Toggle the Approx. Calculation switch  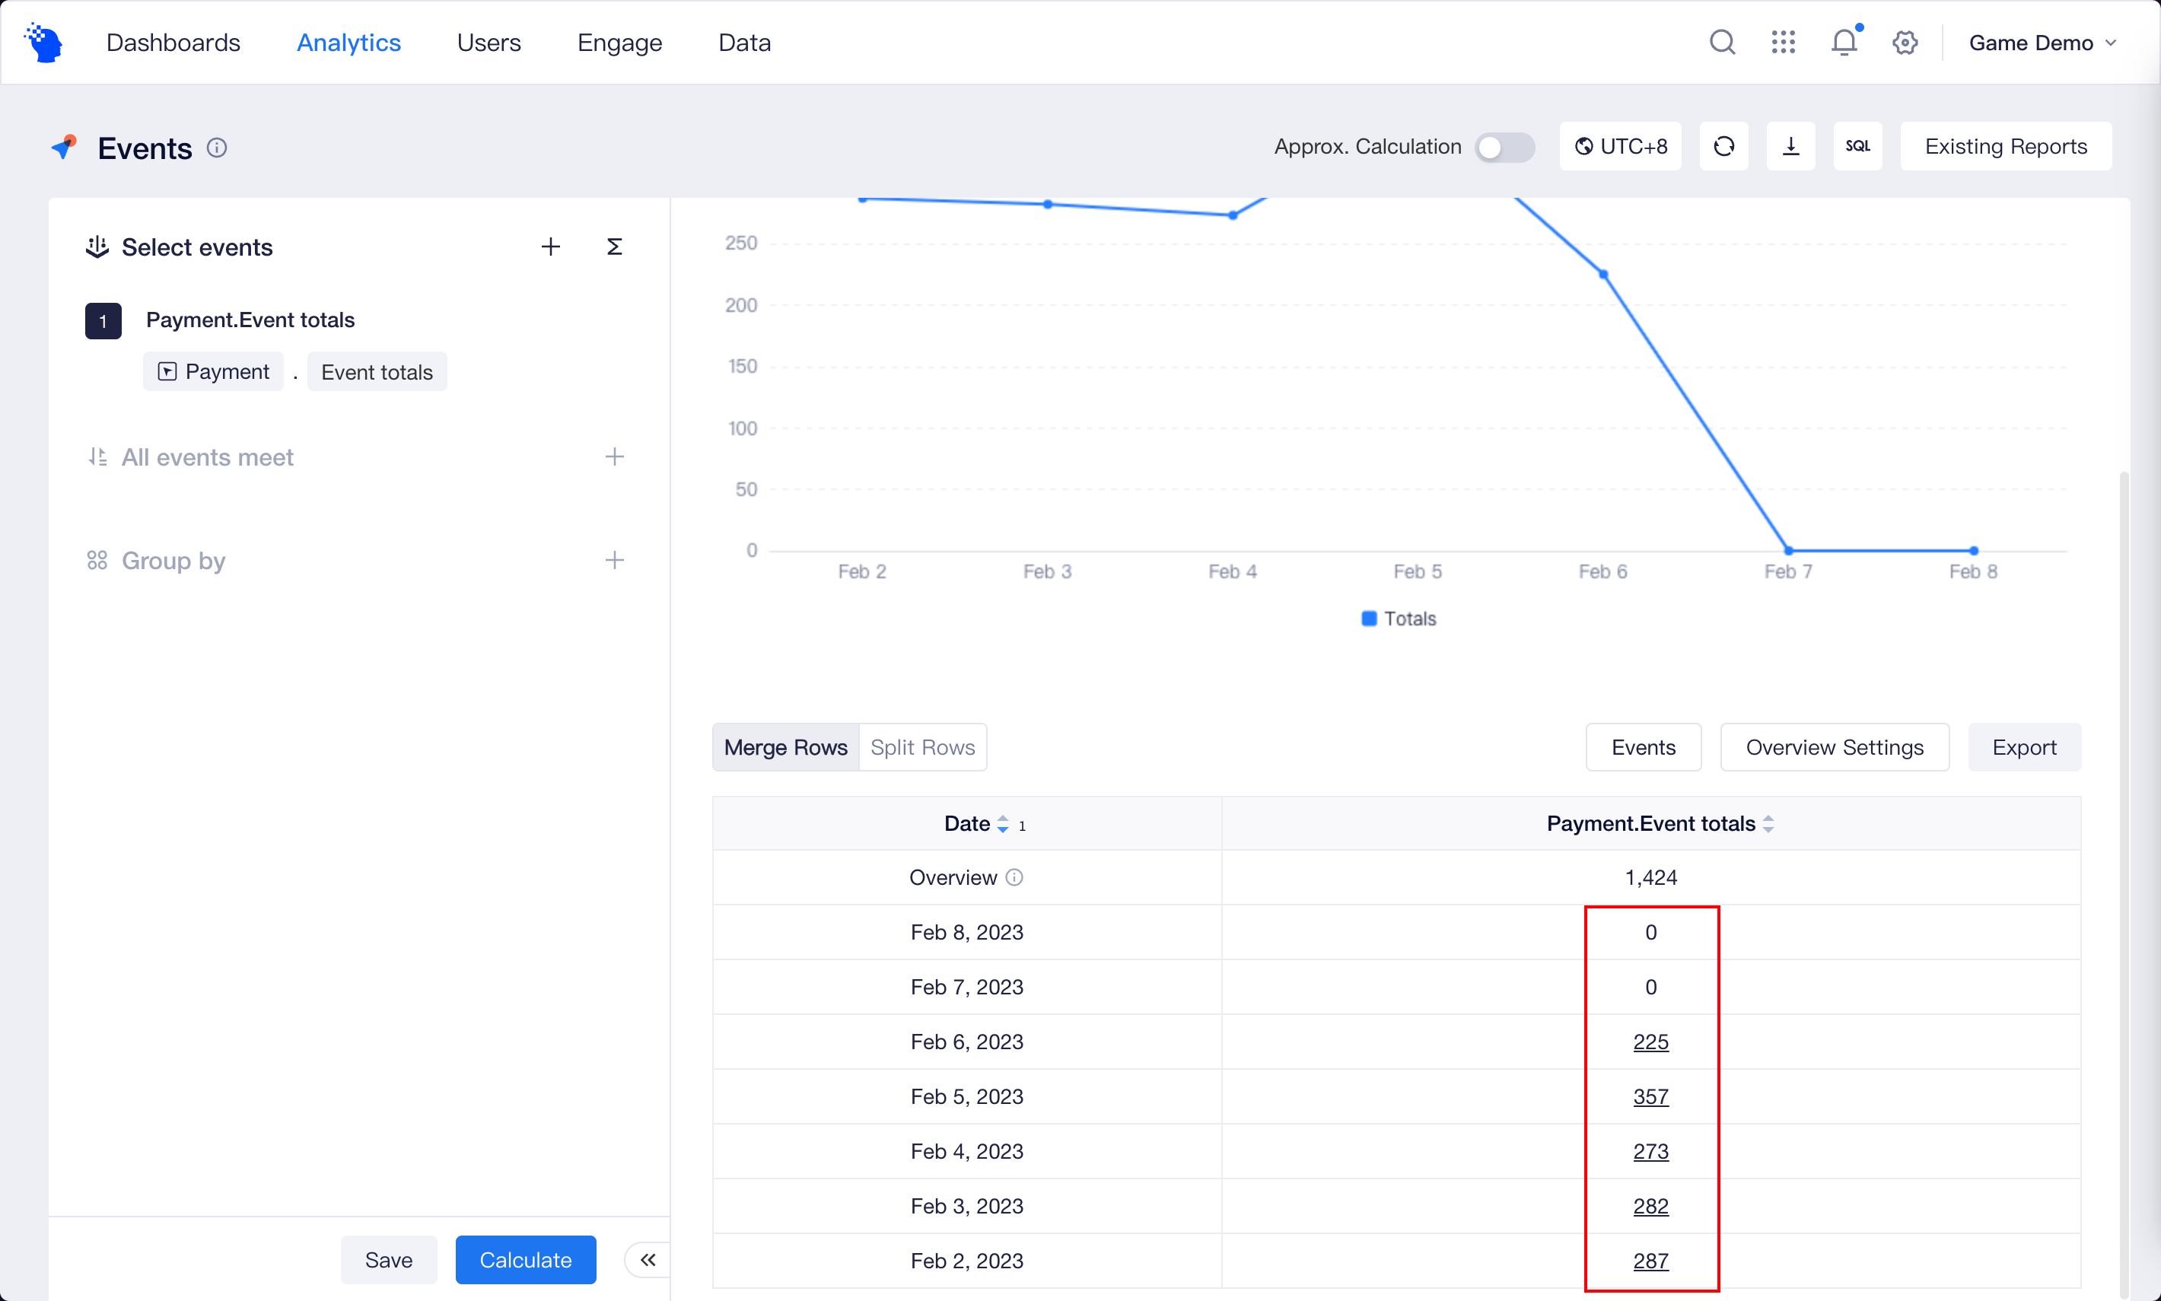pyautogui.click(x=1504, y=148)
